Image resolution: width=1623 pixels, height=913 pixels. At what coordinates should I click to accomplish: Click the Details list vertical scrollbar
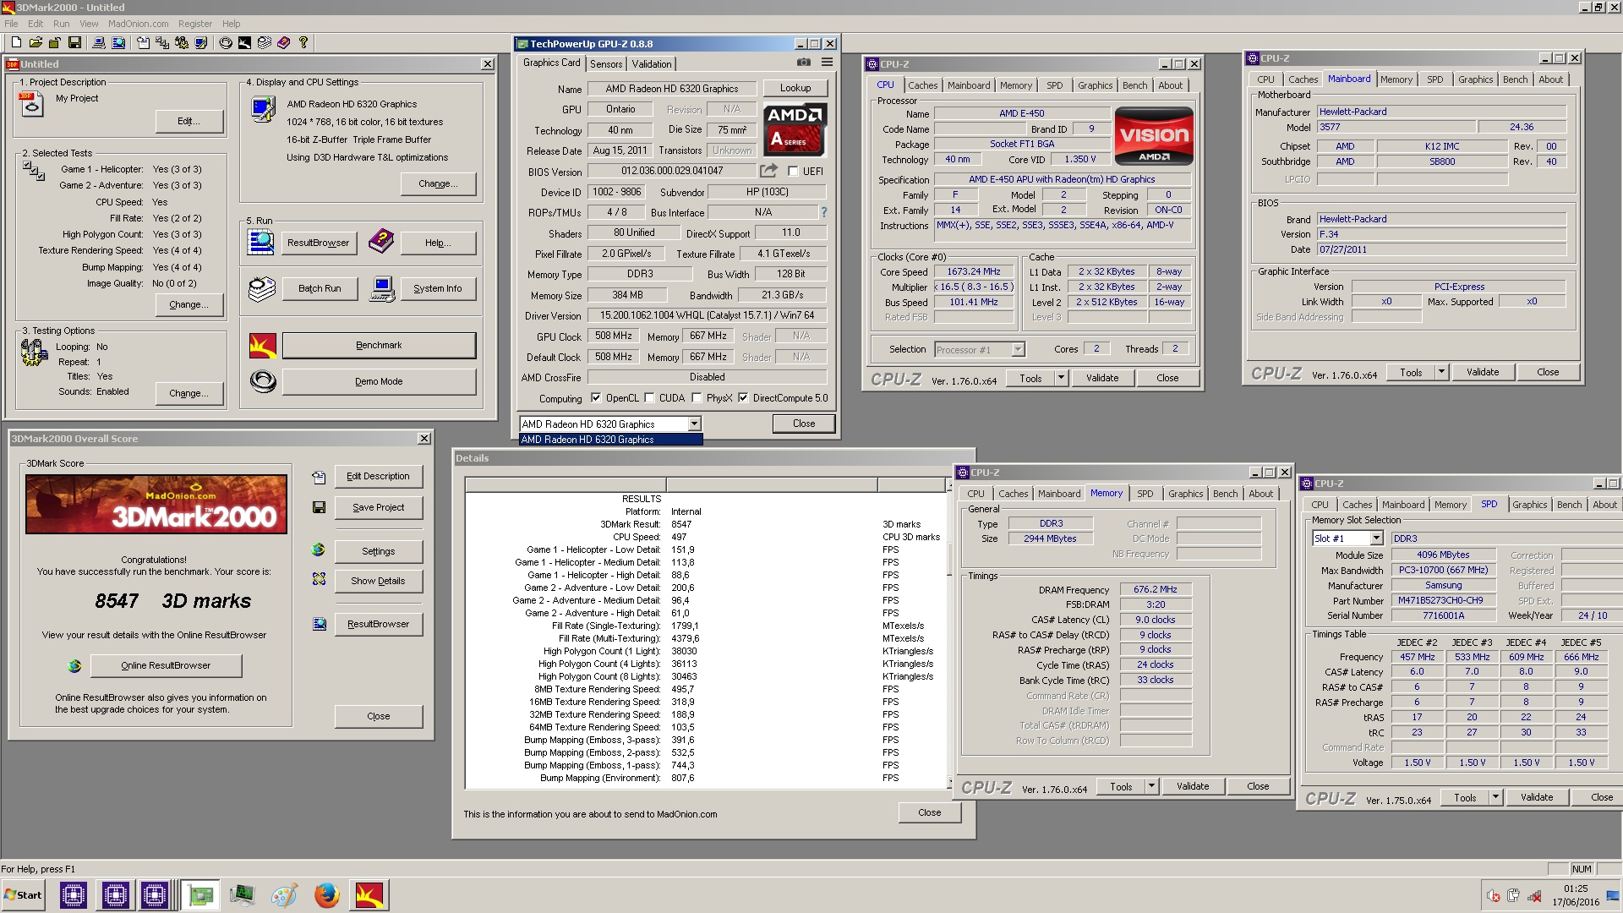[x=949, y=634]
